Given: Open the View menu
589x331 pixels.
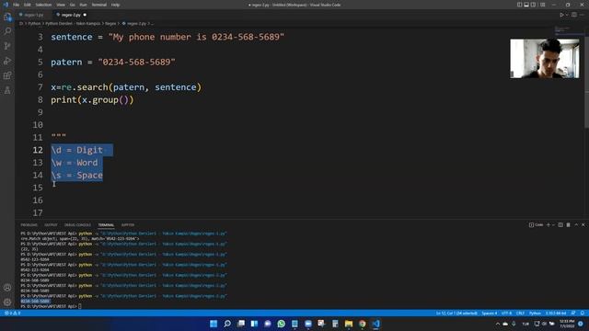Looking at the screenshot, I should [x=61, y=5].
